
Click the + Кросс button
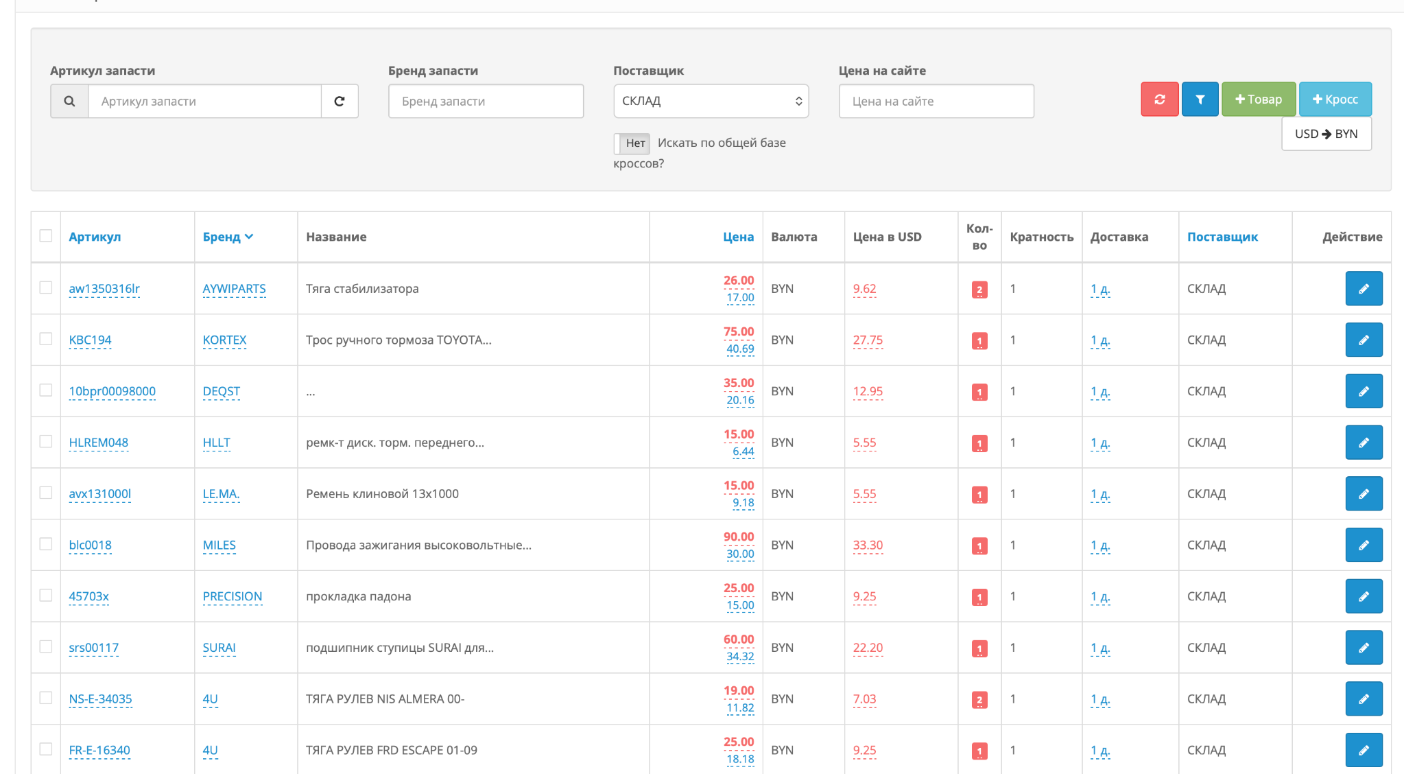[1335, 99]
